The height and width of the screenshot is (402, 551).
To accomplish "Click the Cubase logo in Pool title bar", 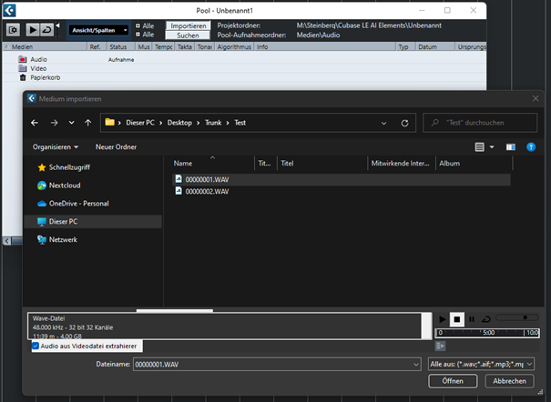I will pyautogui.click(x=9, y=11).
